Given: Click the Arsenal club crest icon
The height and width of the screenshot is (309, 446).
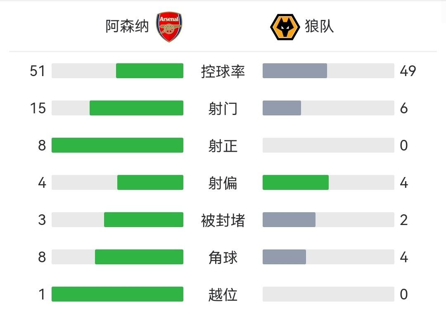Looking at the screenshot, I should (x=169, y=27).
